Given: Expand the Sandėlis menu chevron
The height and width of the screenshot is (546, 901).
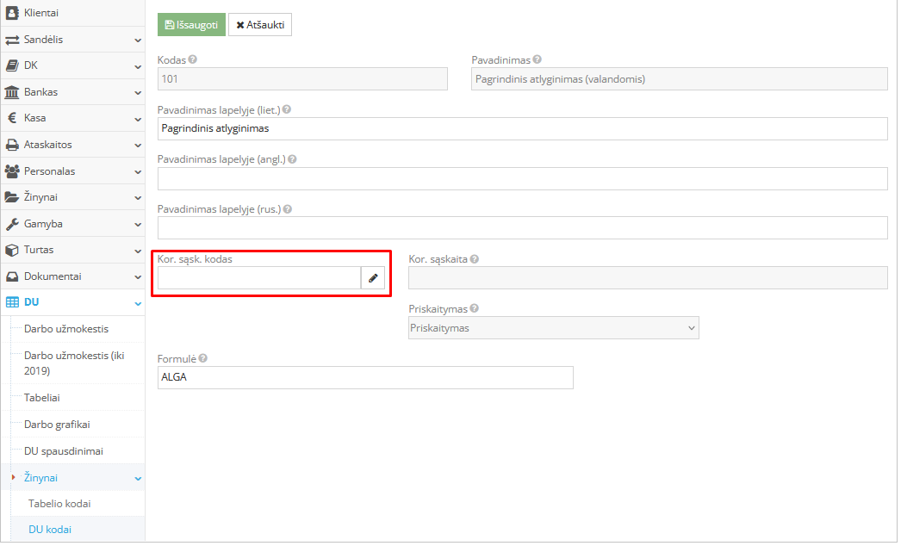Looking at the screenshot, I should (138, 40).
